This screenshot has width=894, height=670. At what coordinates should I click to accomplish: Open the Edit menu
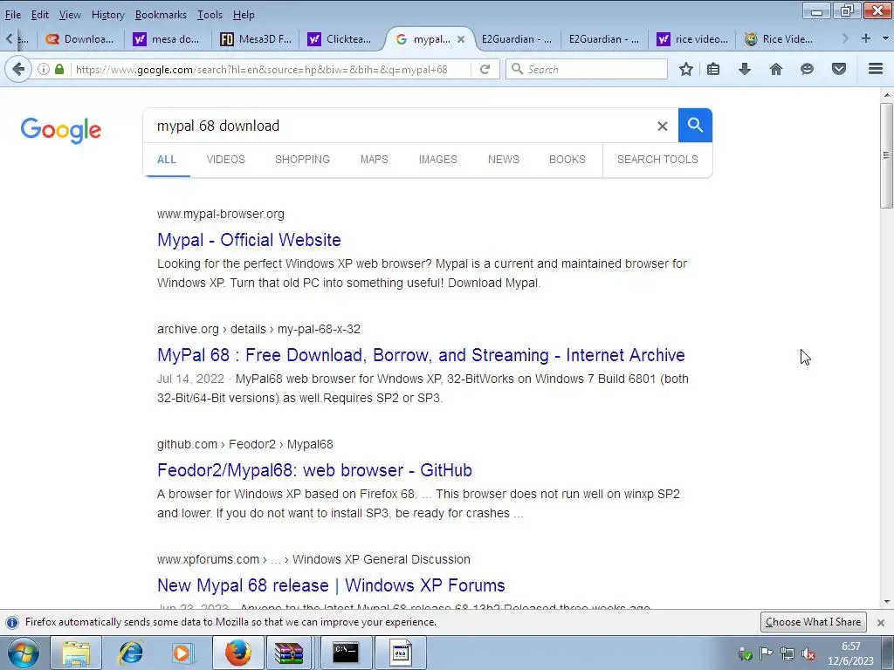tap(39, 15)
